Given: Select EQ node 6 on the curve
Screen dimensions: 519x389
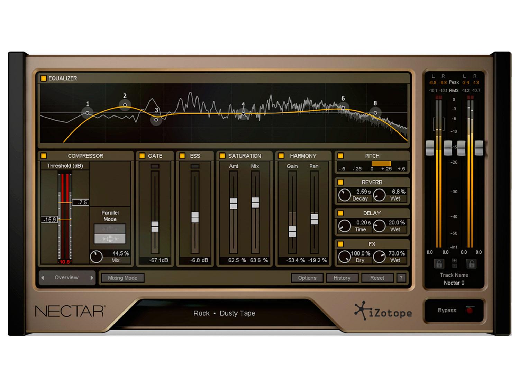Looking at the screenshot, I should tap(343, 108).
